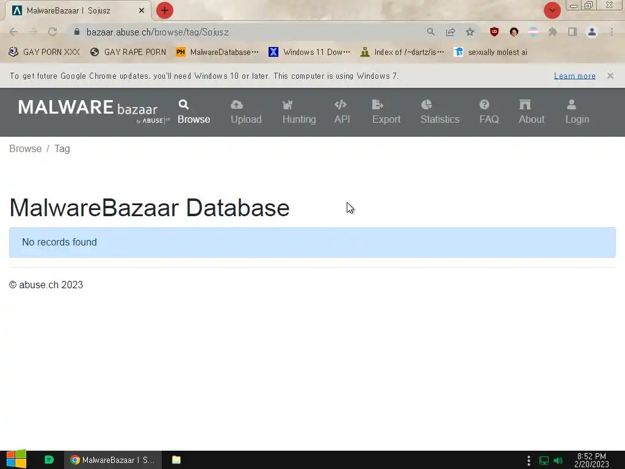Open the MalwareDatabase bookmark
Viewport: 625px width, 469px height.
217,53
